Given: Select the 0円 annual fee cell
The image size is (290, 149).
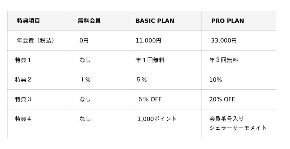Looking at the screenshot, I should coord(84,40).
